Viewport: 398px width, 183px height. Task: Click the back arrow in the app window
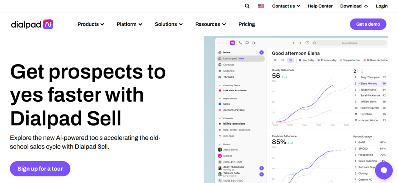pos(294,43)
